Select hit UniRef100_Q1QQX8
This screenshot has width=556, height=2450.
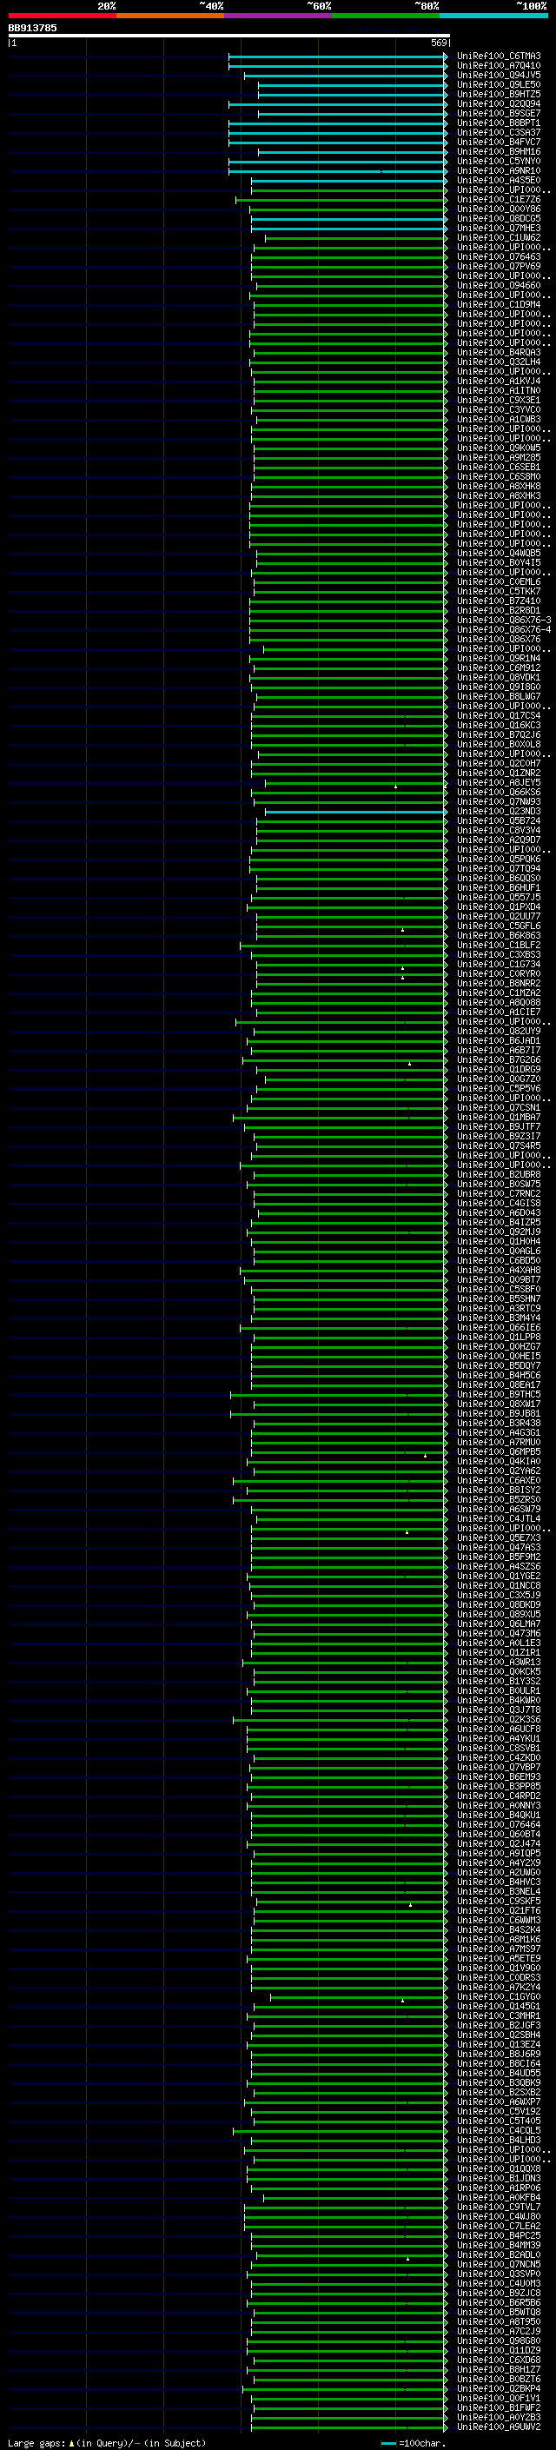499,2168
